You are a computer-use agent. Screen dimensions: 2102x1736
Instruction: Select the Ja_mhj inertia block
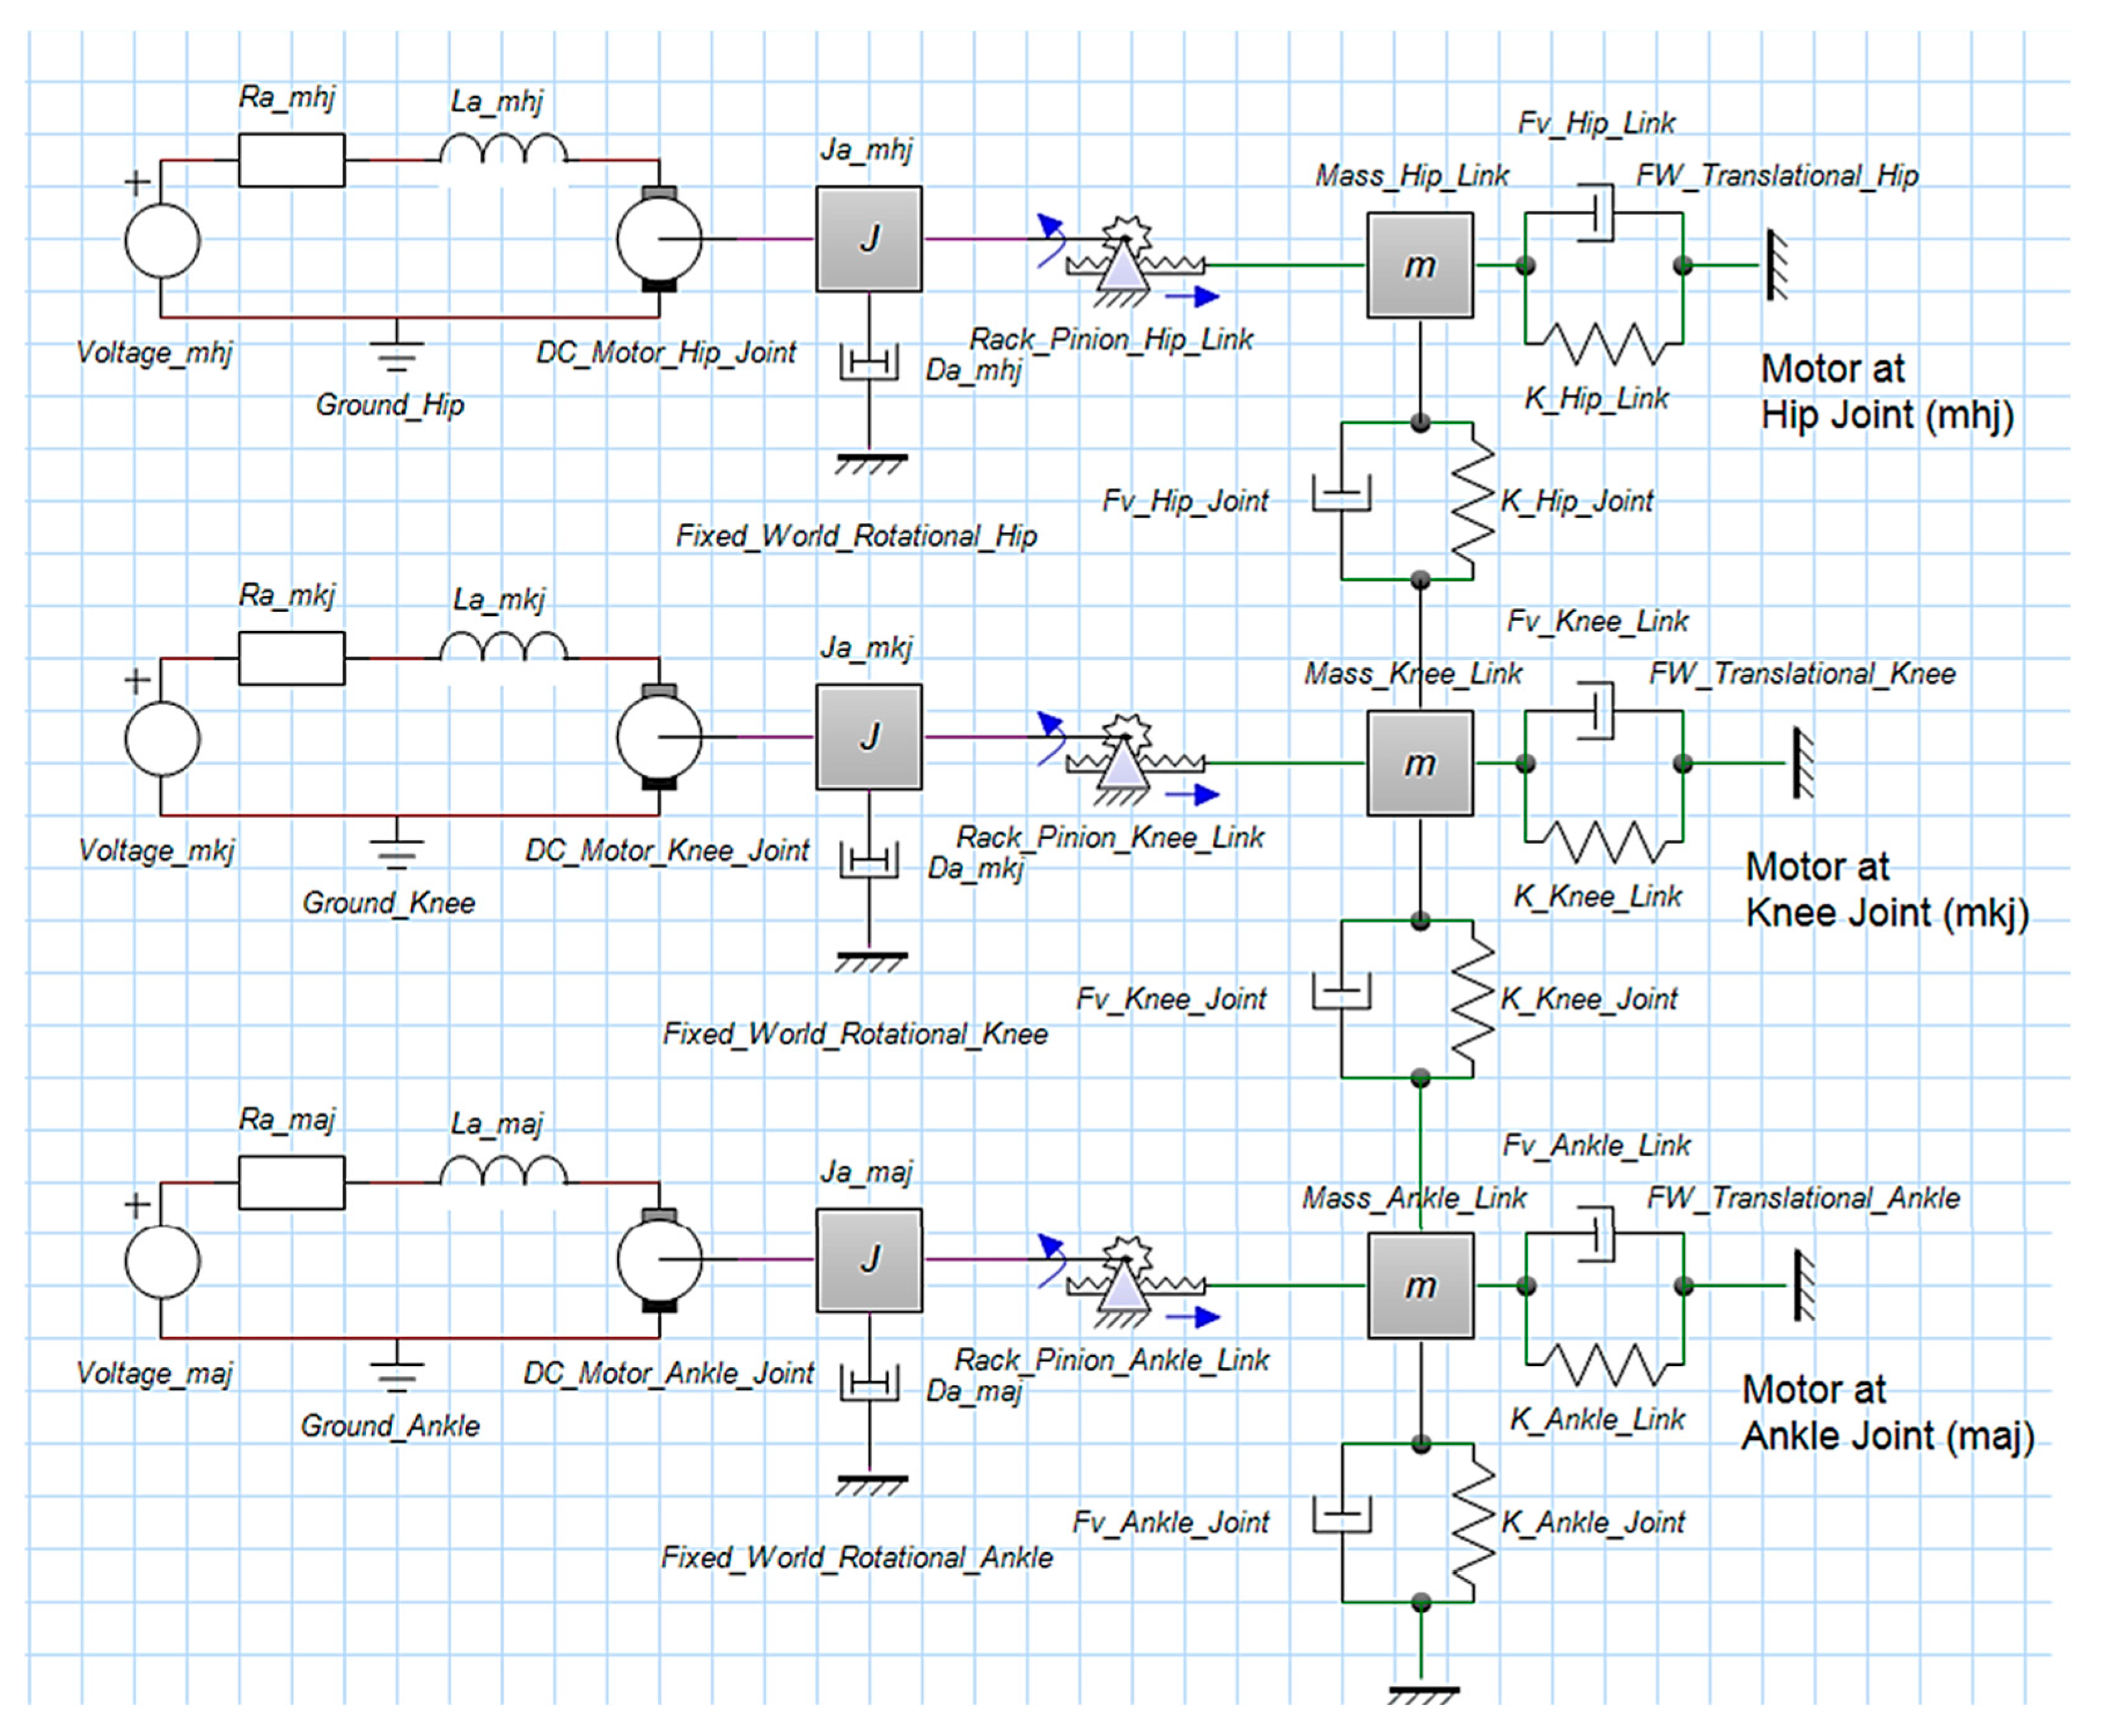pyautogui.click(x=868, y=239)
